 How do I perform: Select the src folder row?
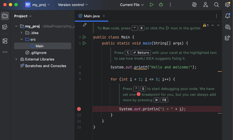(x=43, y=40)
